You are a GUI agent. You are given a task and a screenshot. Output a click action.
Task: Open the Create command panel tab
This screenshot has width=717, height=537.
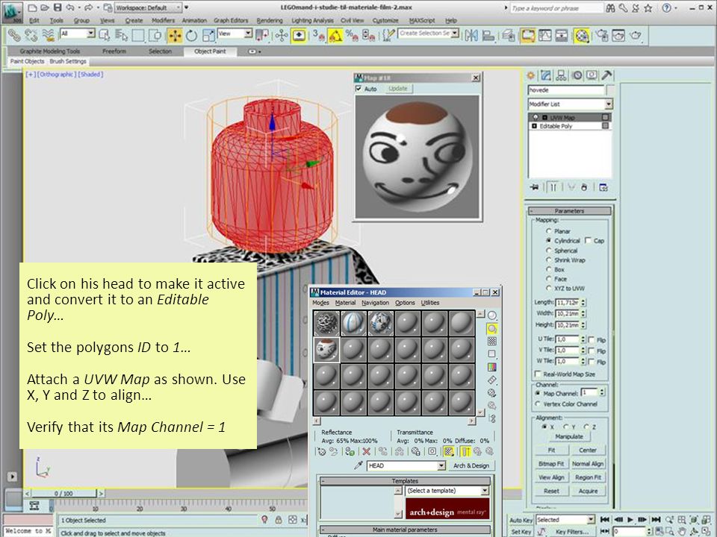click(x=530, y=75)
